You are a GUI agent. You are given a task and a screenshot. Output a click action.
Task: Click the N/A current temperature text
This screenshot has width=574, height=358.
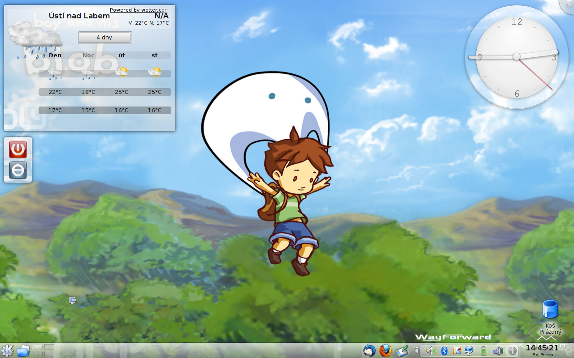point(162,16)
